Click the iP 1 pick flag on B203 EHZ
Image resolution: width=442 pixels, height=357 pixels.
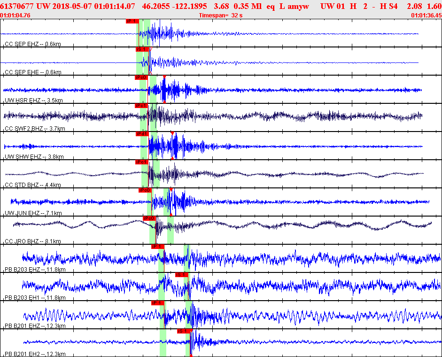pyautogui.click(x=157, y=247)
